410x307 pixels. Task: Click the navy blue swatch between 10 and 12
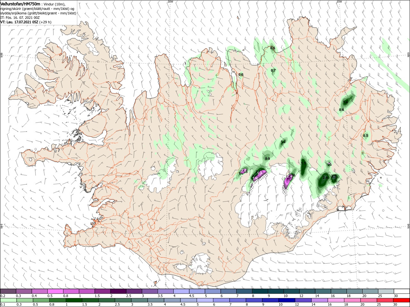coord(287,300)
